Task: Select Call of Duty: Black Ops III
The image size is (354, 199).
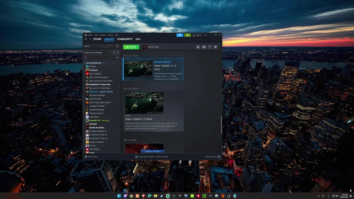Action: click(x=100, y=103)
